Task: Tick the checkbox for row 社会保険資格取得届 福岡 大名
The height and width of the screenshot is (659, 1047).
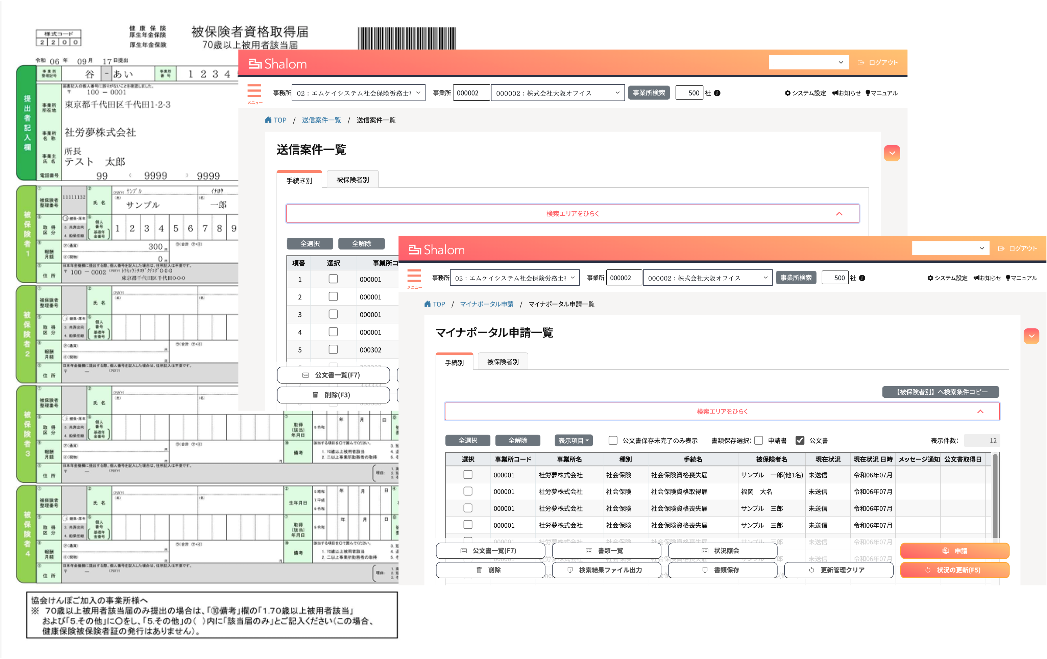Action: (468, 491)
